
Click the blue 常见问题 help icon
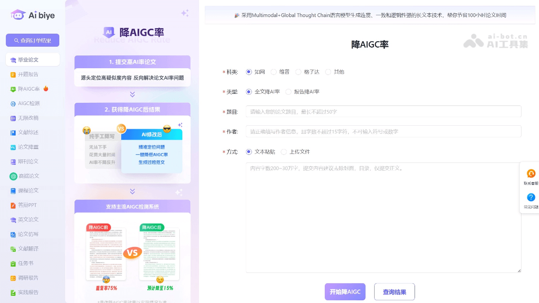click(531, 198)
